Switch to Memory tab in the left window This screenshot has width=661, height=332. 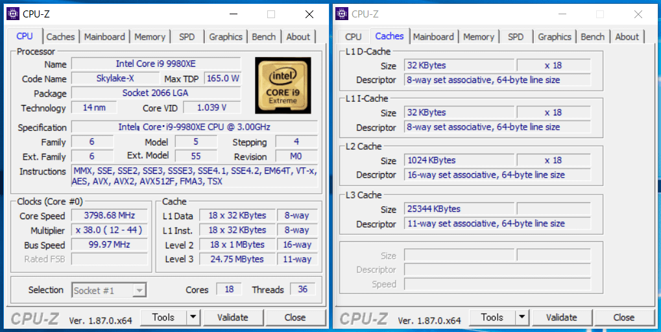(150, 37)
